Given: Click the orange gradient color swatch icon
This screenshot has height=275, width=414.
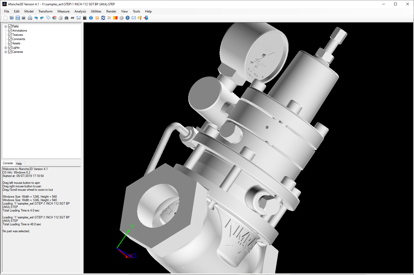Looking at the screenshot, I should (115, 18).
